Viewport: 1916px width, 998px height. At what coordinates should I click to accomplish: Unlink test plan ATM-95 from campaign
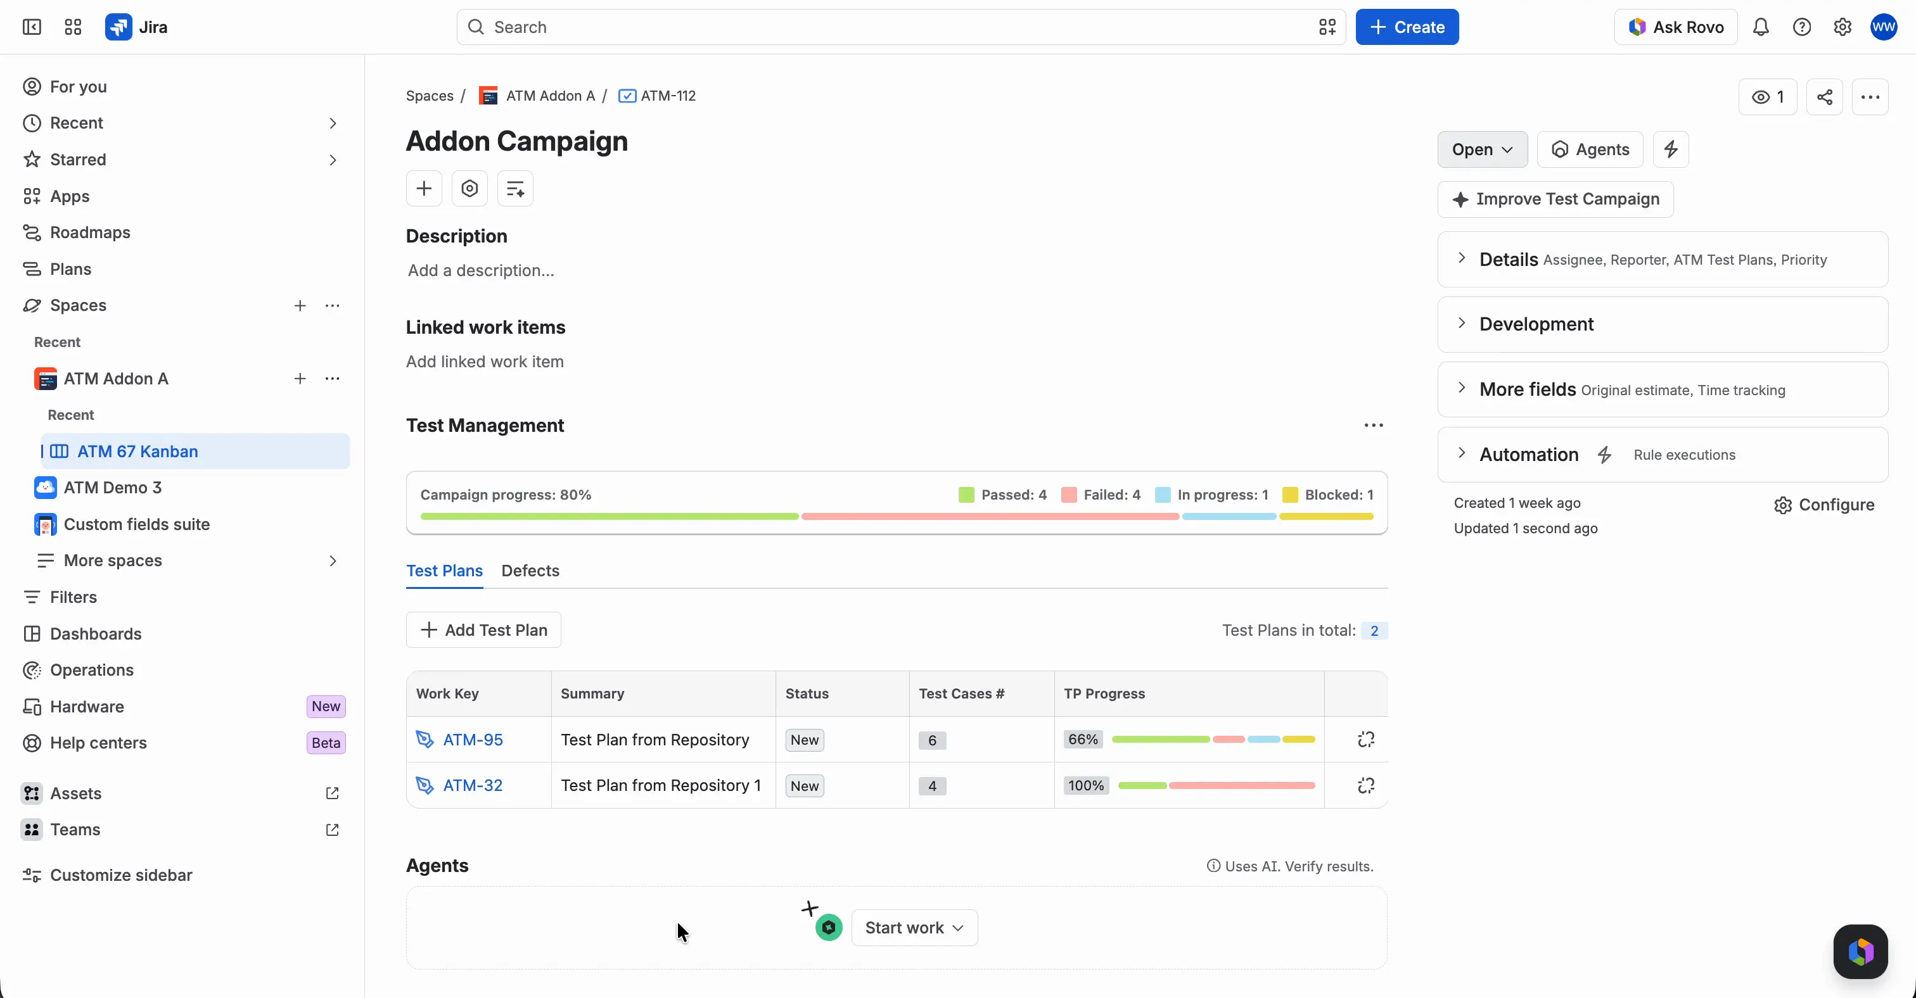(1365, 740)
